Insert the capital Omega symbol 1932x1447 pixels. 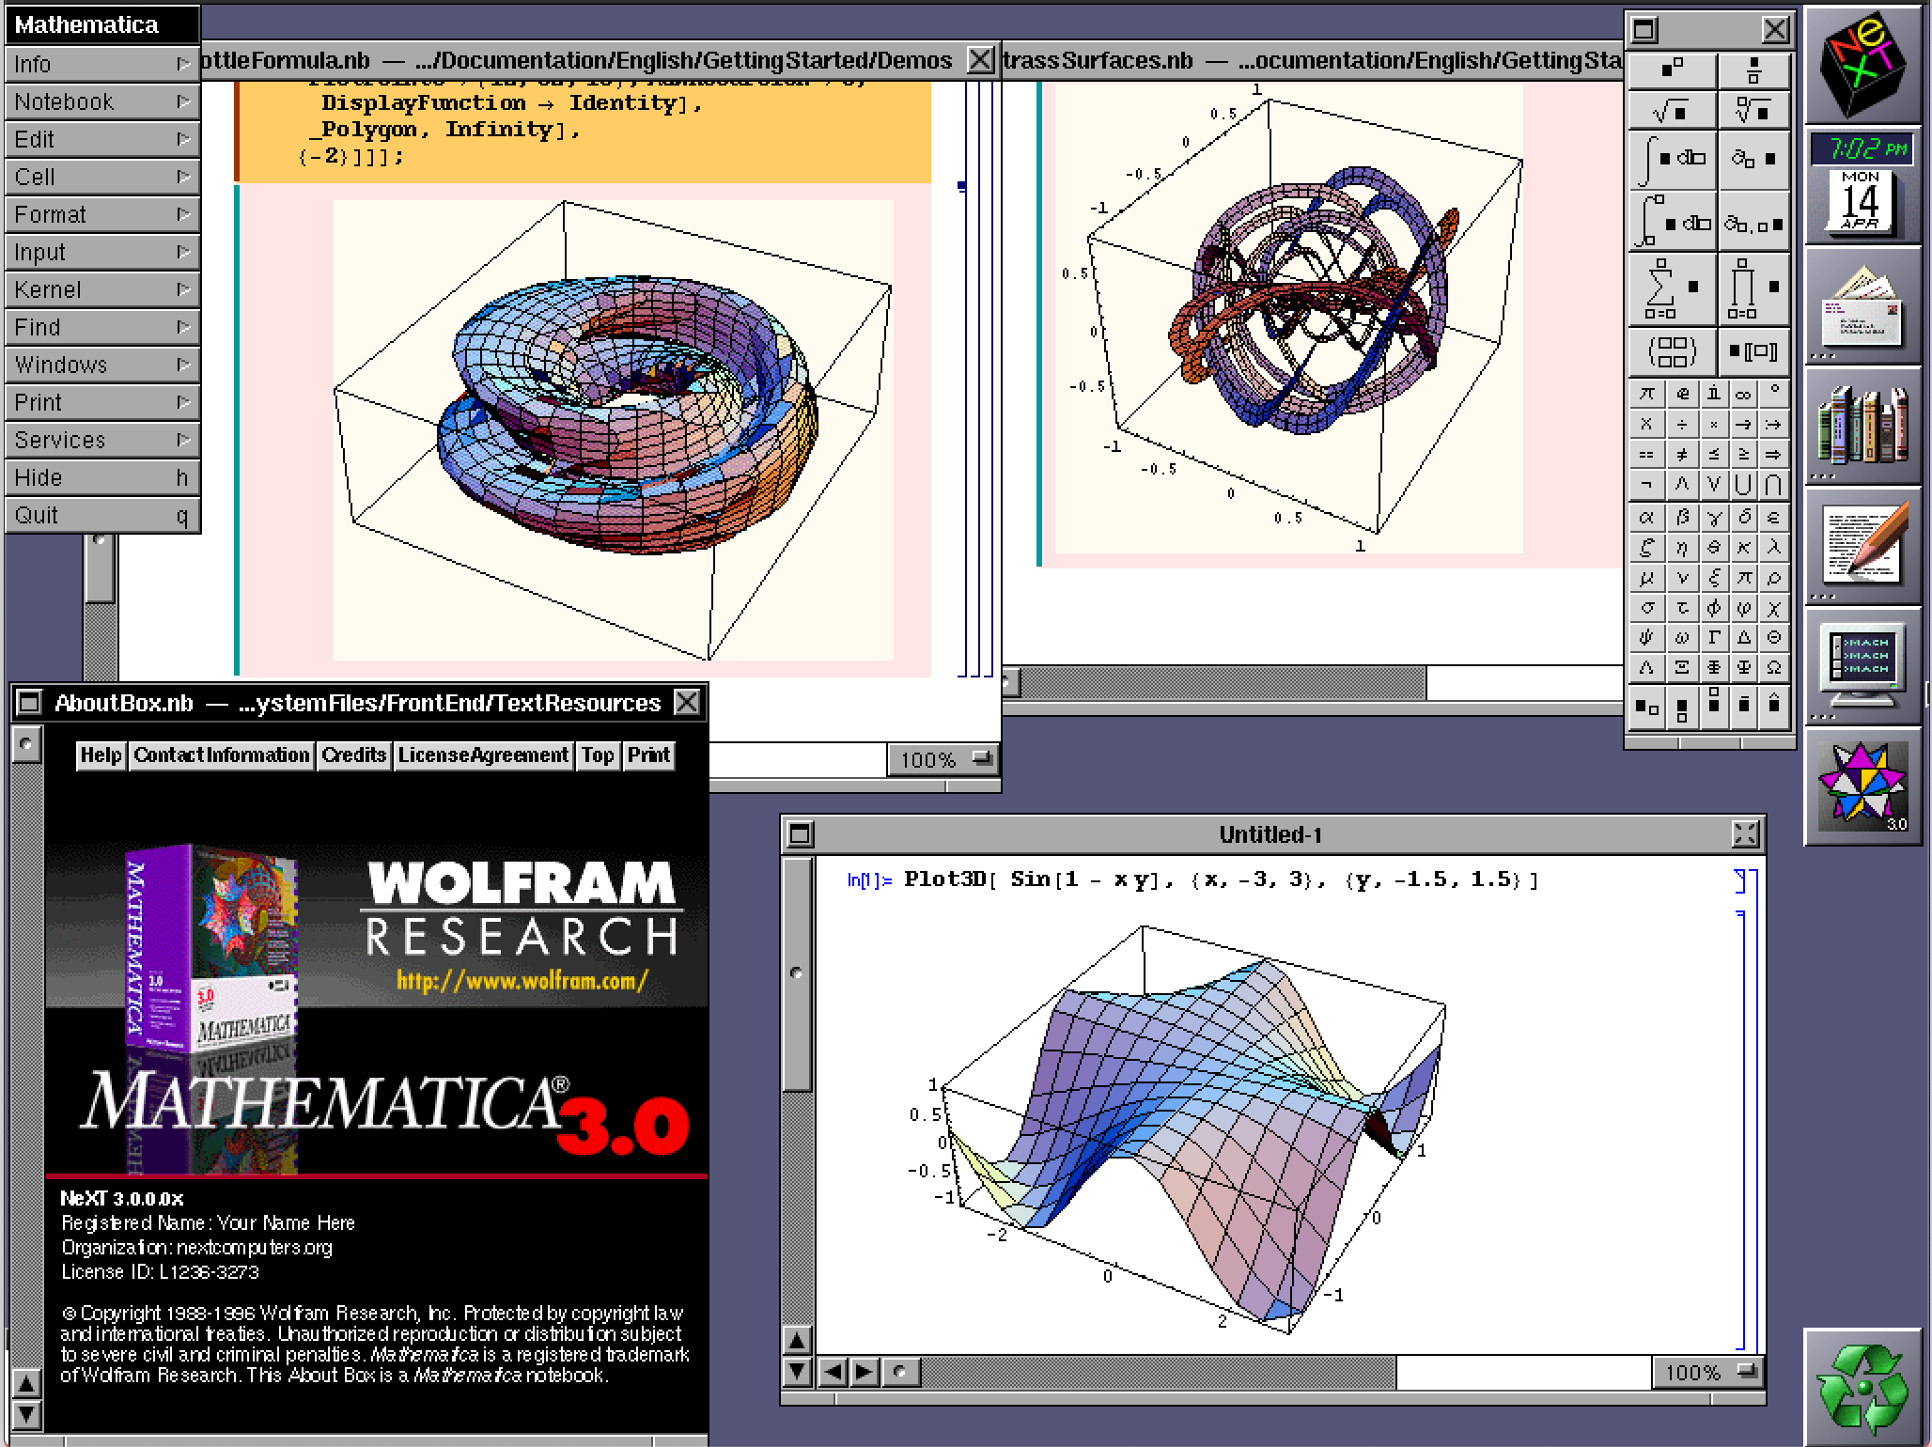(1773, 668)
